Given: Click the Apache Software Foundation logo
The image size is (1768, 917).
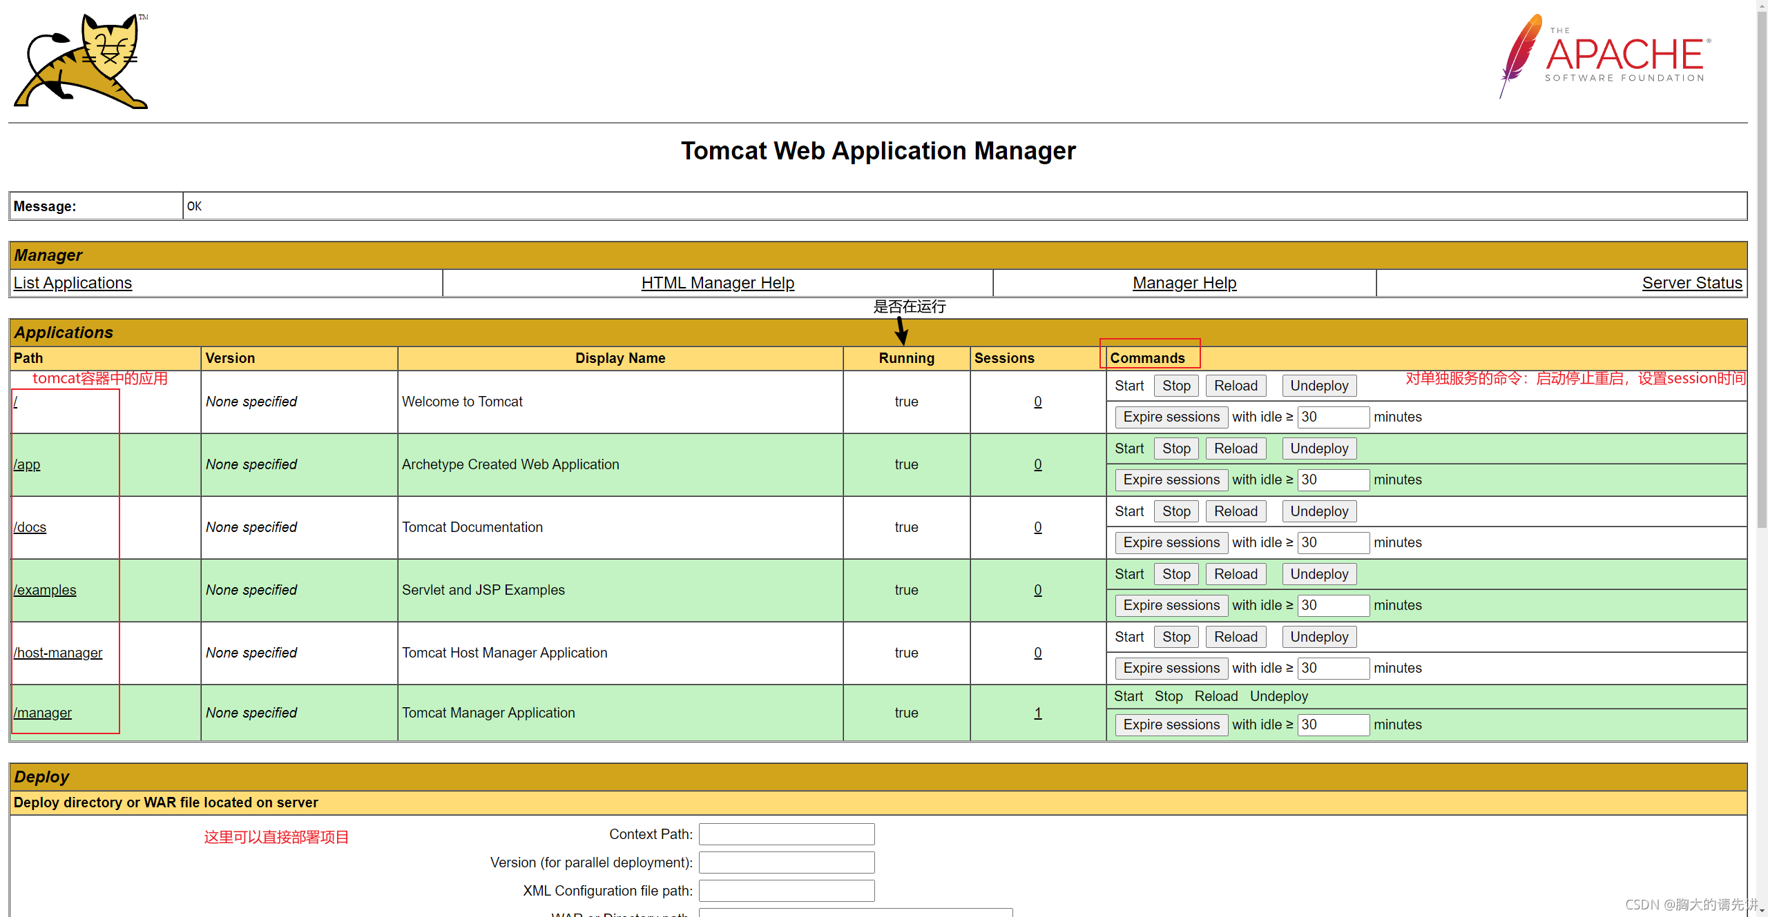Looking at the screenshot, I should click(x=1606, y=57).
